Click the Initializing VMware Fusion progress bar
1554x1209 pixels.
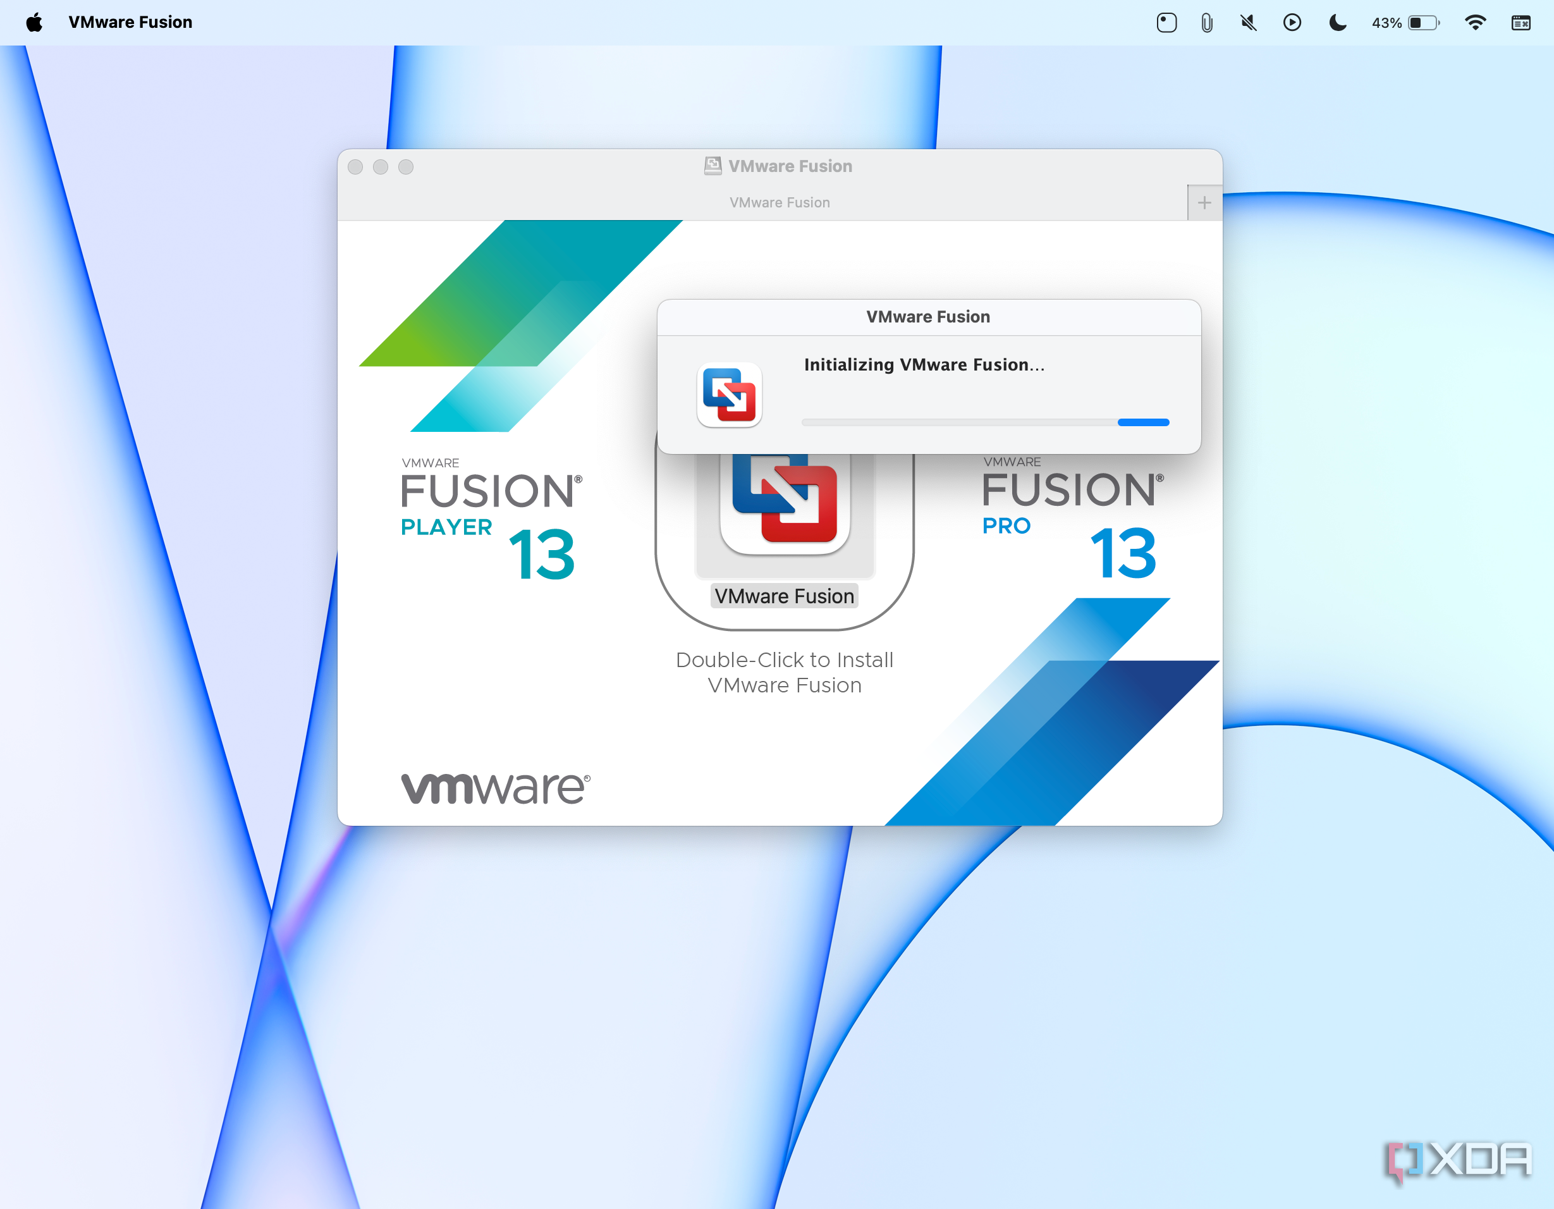985,422
